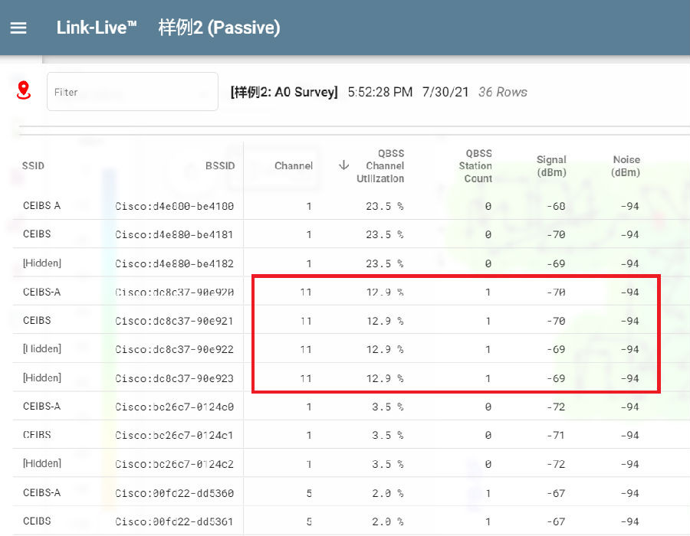Image resolution: width=690 pixels, height=536 pixels.
Task: Select CEIBS-A row Cisco:dc8c37-90e920
Action: pos(174,292)
